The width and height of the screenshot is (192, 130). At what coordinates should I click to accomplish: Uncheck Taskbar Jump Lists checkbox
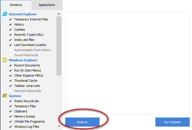pyautogui.click(x=10, y=86)
